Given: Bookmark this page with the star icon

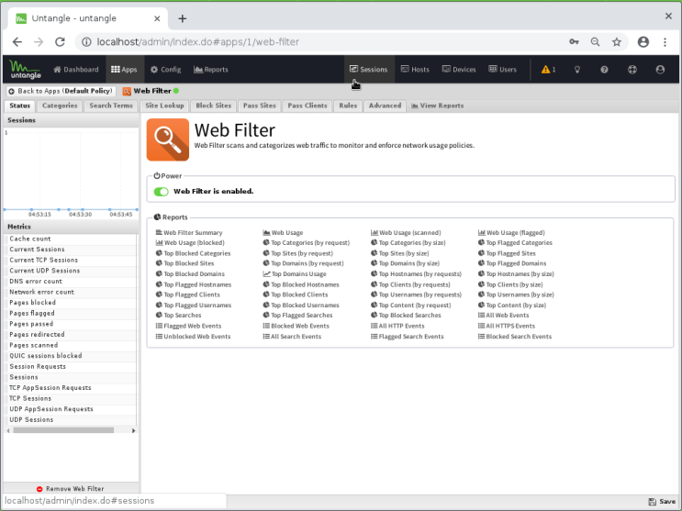Looking at the screenshot, I should click(617, 41).
